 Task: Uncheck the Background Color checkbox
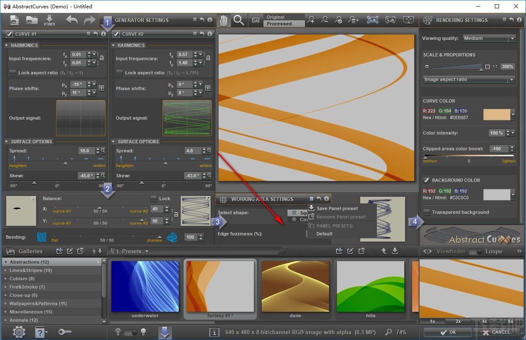(426, 180)
